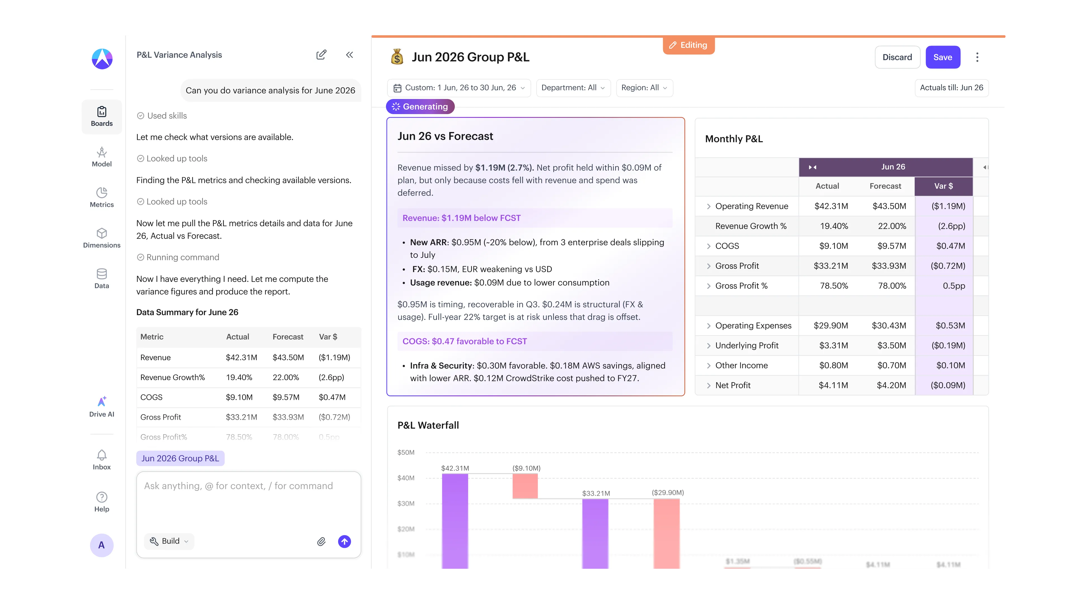Select the Actual column header in Monthly P&L
The height and width of the screenshot is (604, 1079).
point(827,186)
